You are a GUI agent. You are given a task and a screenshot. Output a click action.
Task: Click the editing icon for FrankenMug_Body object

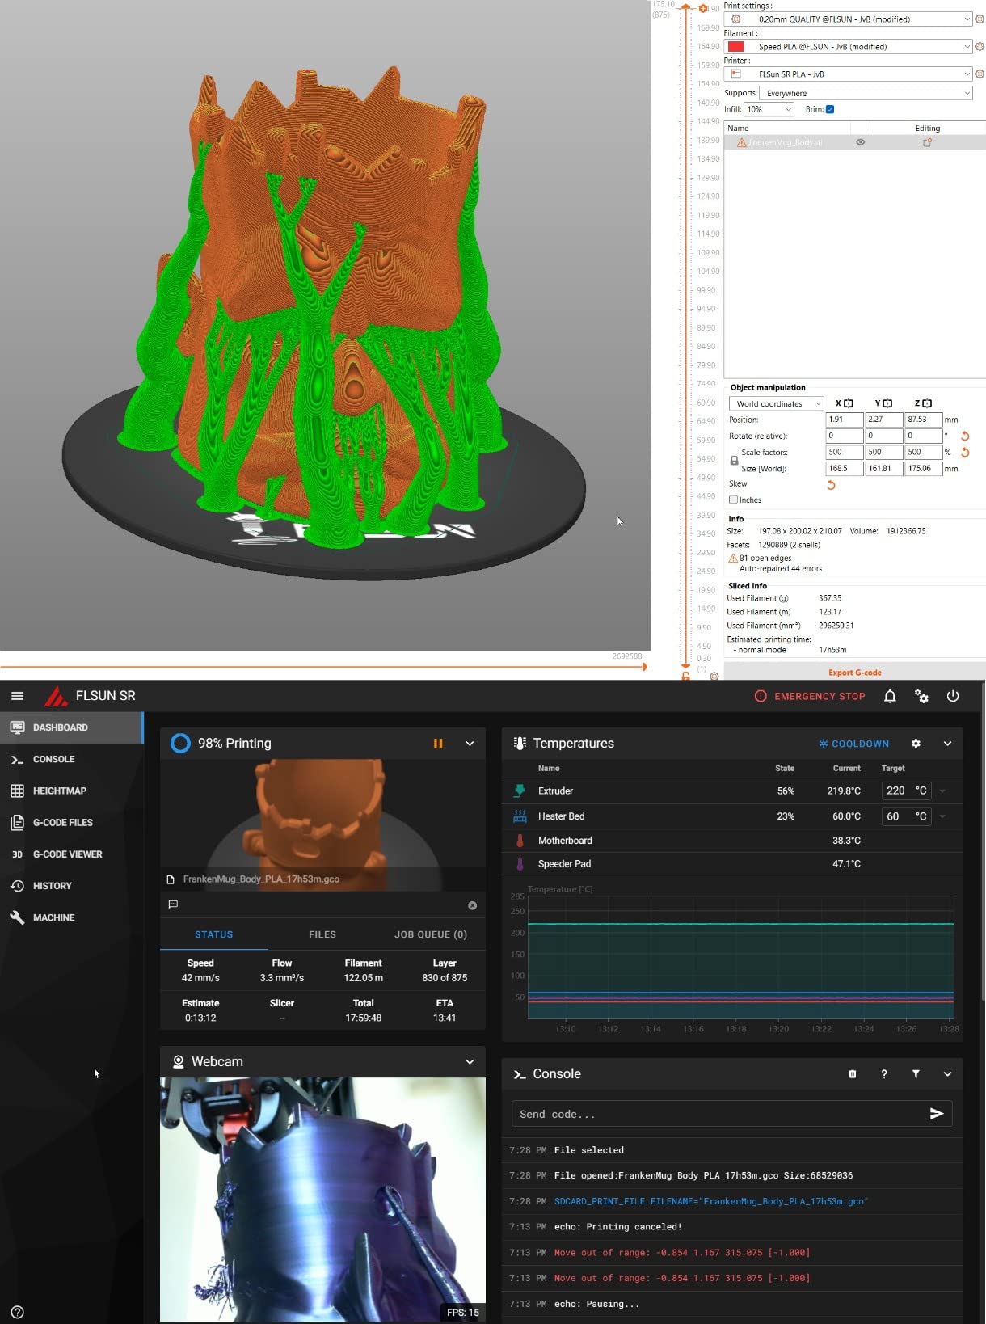[x=928, y=142]
